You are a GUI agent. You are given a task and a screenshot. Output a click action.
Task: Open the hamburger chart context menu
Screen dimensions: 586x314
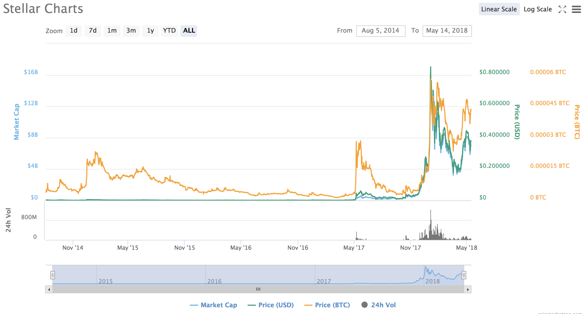pos(576,9)
